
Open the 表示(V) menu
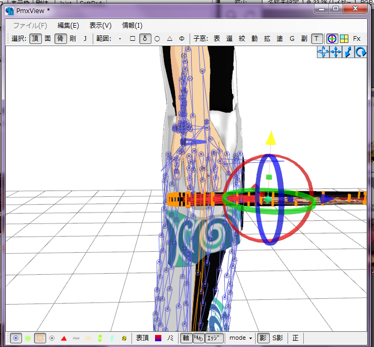(101, 26)
